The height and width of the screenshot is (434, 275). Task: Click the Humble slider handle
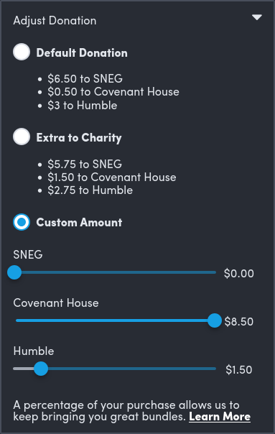click(x=41, y=369)
